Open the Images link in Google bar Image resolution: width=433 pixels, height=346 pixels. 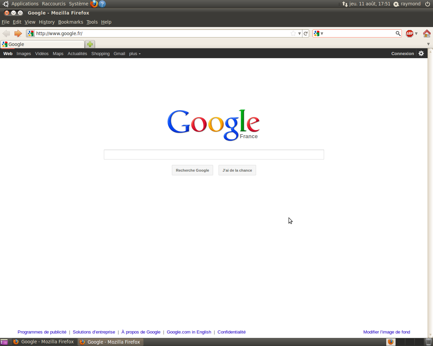click(24, 54)
